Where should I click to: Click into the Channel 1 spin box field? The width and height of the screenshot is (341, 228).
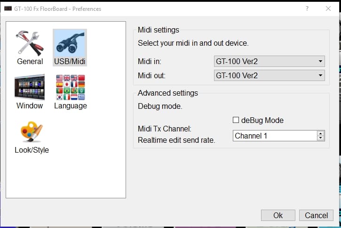click(x=275, y=136)
